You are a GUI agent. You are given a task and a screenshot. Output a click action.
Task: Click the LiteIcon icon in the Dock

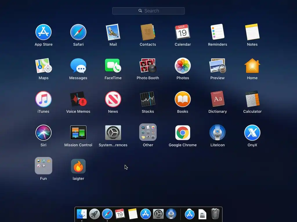point(171,214)
